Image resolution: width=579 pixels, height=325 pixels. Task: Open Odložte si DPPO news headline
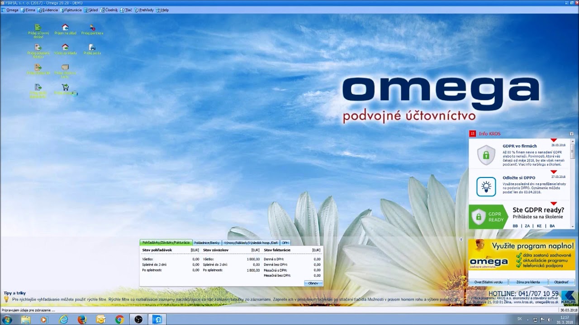[x=519, y=178]
